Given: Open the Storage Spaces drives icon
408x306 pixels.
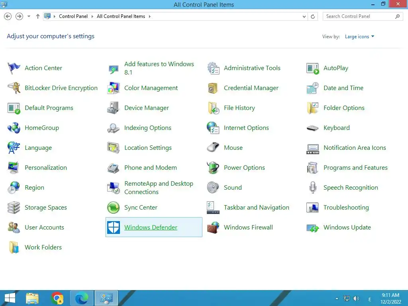Looking at the screenshot, I should 14,207.
